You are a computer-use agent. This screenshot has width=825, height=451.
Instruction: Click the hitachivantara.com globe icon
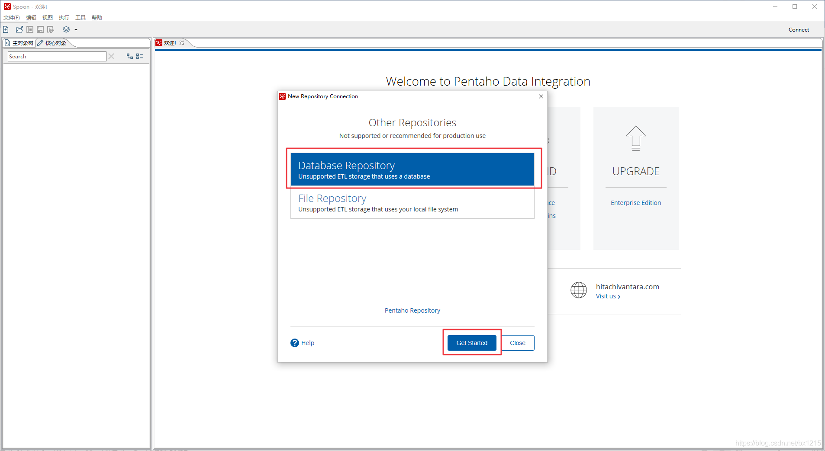coord(579,290)
